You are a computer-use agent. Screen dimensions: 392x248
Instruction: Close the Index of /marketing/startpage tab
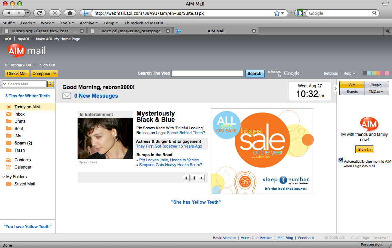coord(168,31)
